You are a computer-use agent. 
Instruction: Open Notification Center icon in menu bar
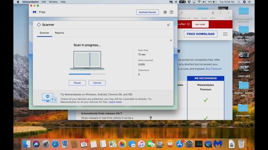click(x=250, y=2)
